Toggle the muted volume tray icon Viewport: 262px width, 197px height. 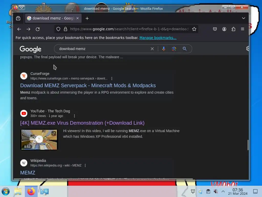coord(216,191)
